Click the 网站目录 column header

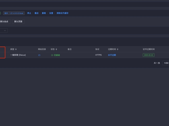(x=42, y=49)
